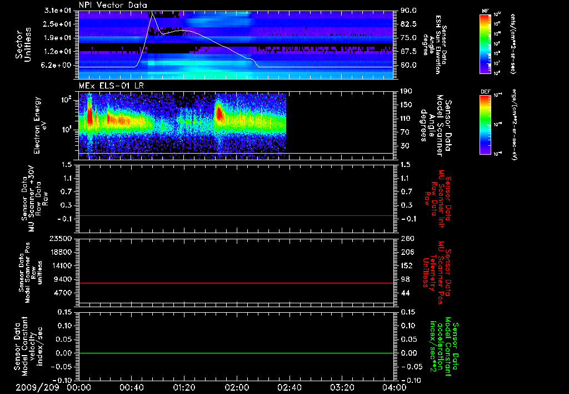Screen dimensions: 569x394
Task: Click the 03:20 time axis label
Action: (342, 388)
